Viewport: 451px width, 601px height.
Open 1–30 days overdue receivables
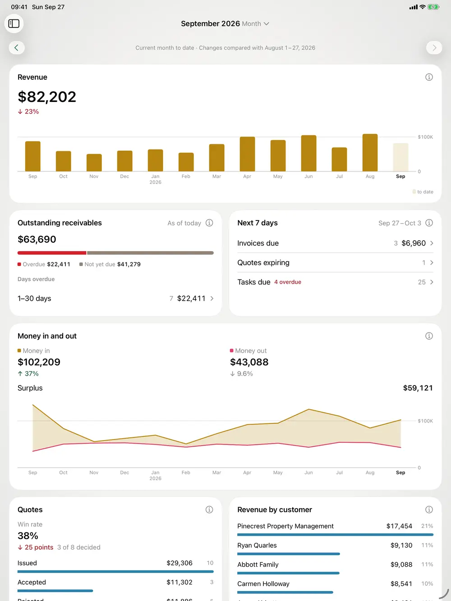coord(115,298)
